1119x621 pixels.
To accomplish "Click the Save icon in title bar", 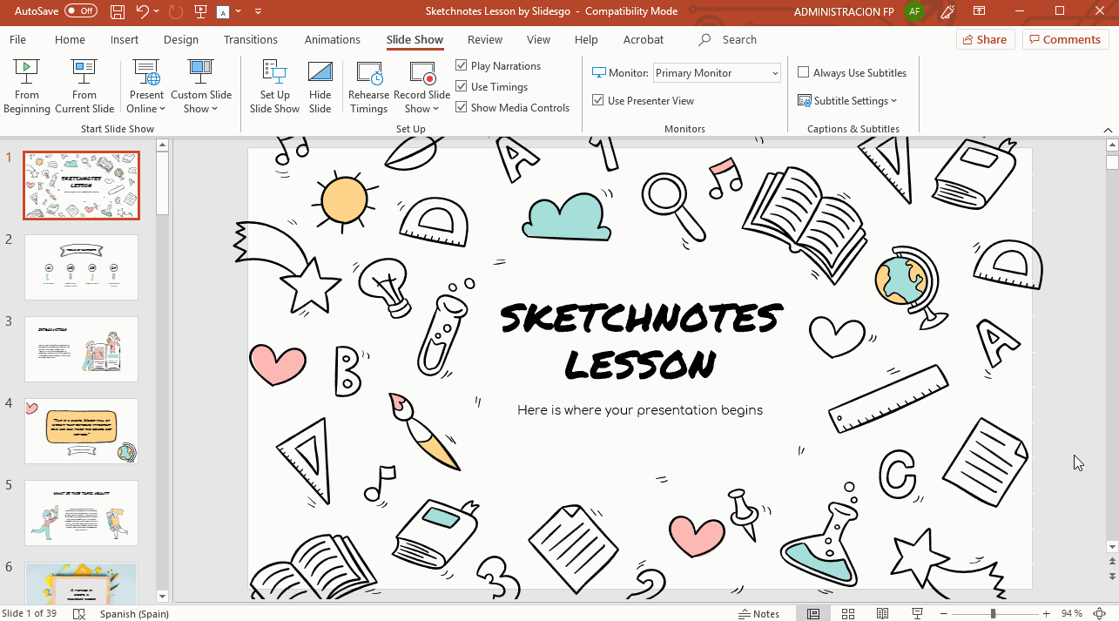I will pos(117,12).
